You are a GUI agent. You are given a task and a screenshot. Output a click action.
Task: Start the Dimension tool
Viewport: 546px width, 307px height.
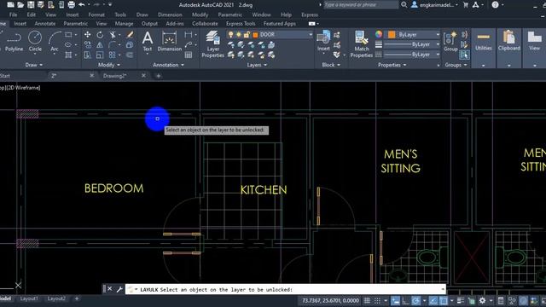pyautogui.click(x=169, y=42)
